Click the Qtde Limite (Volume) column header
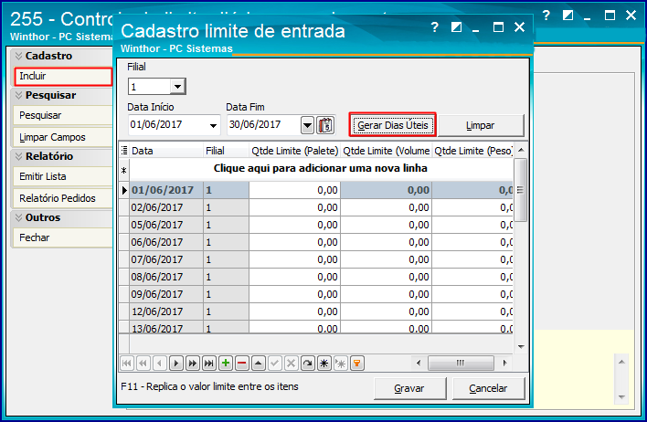This screenshot has height=422, width=647. tap(387, 151)
